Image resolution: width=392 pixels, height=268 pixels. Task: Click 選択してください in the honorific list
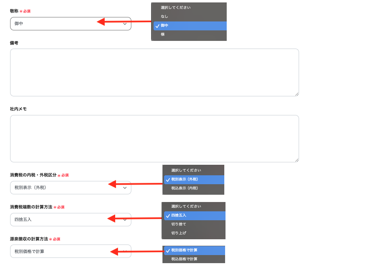(175, 8)
